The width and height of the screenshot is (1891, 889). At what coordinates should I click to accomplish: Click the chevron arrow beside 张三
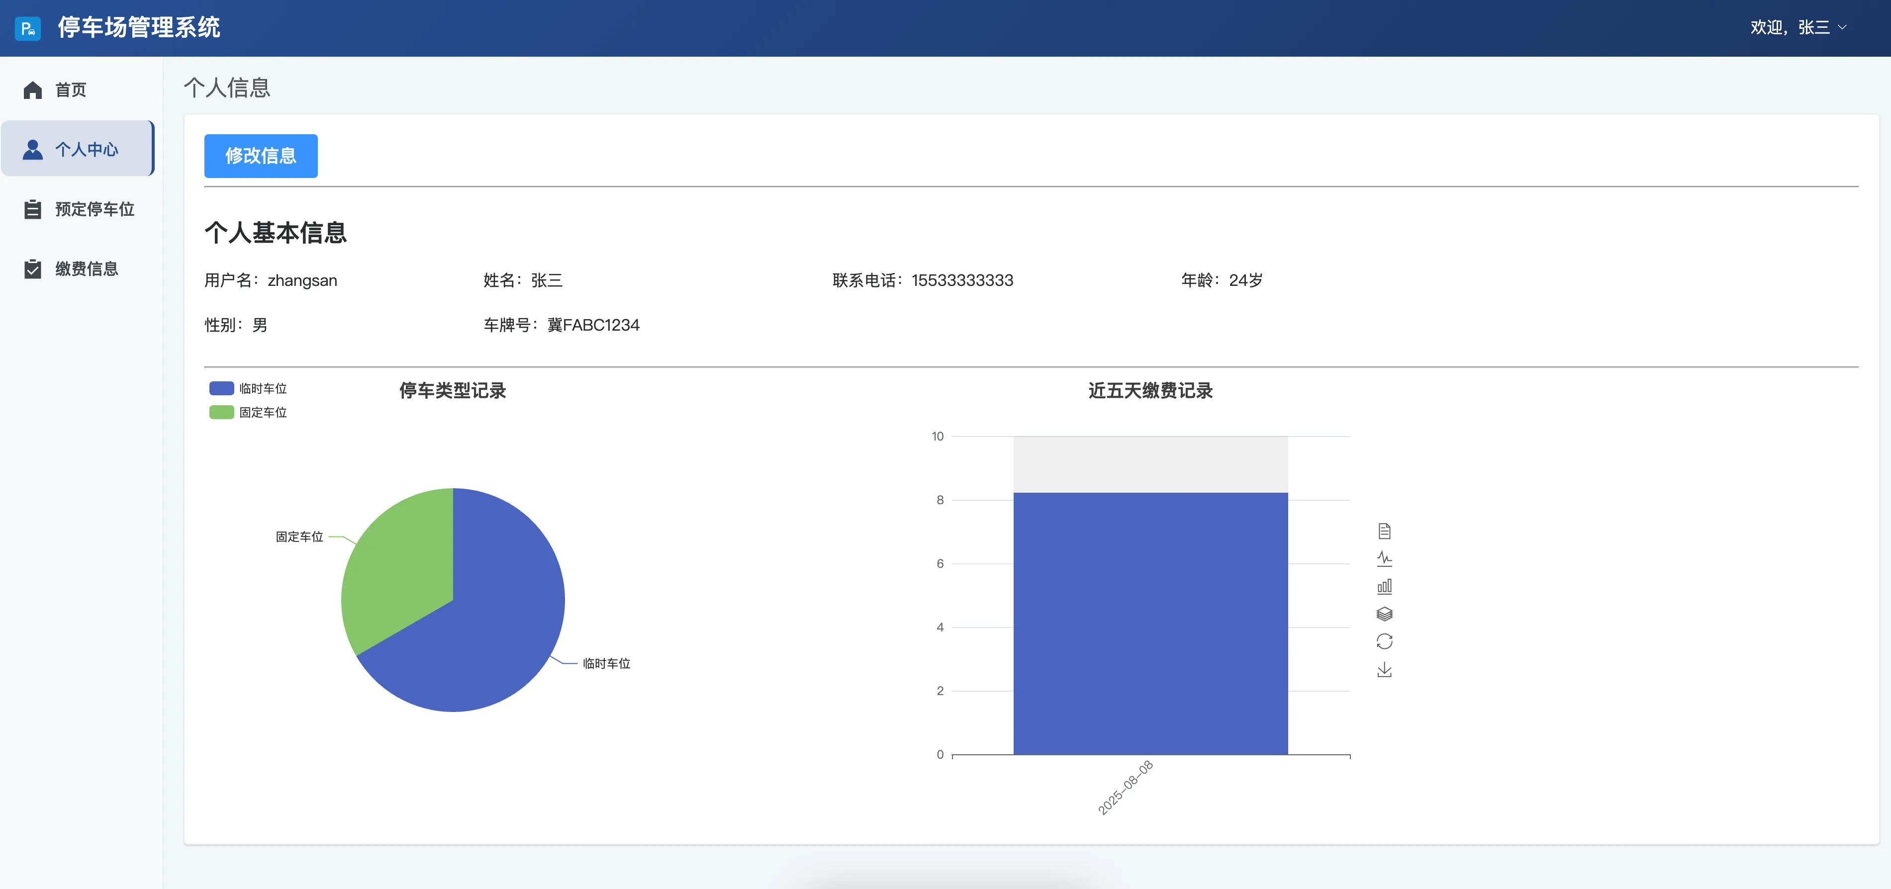[1842, 28]
